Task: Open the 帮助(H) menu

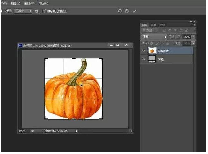Action: (x=43, y=3)
